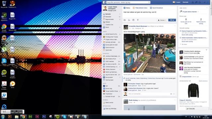Image resolution: width=212 pixels, height=119 pixels.
Task: Click the Facebook logo icon
Action: (x=104, y=2)
